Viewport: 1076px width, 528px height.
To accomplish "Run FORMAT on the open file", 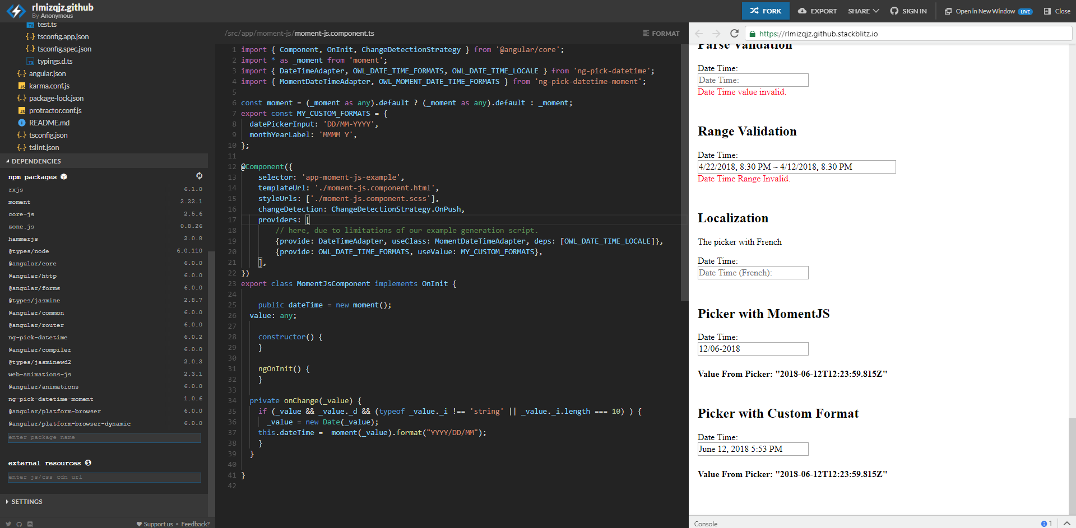I will [x=661, y=33].
